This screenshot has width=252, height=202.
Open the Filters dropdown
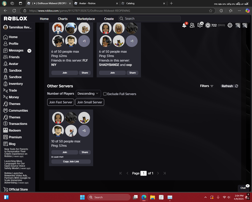pyautogui.click(x=207, y=86)
